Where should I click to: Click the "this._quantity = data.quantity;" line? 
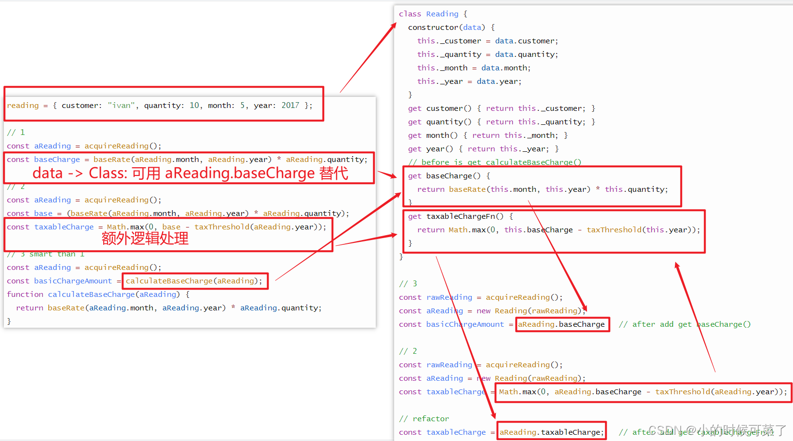click(x=488, y=54)
